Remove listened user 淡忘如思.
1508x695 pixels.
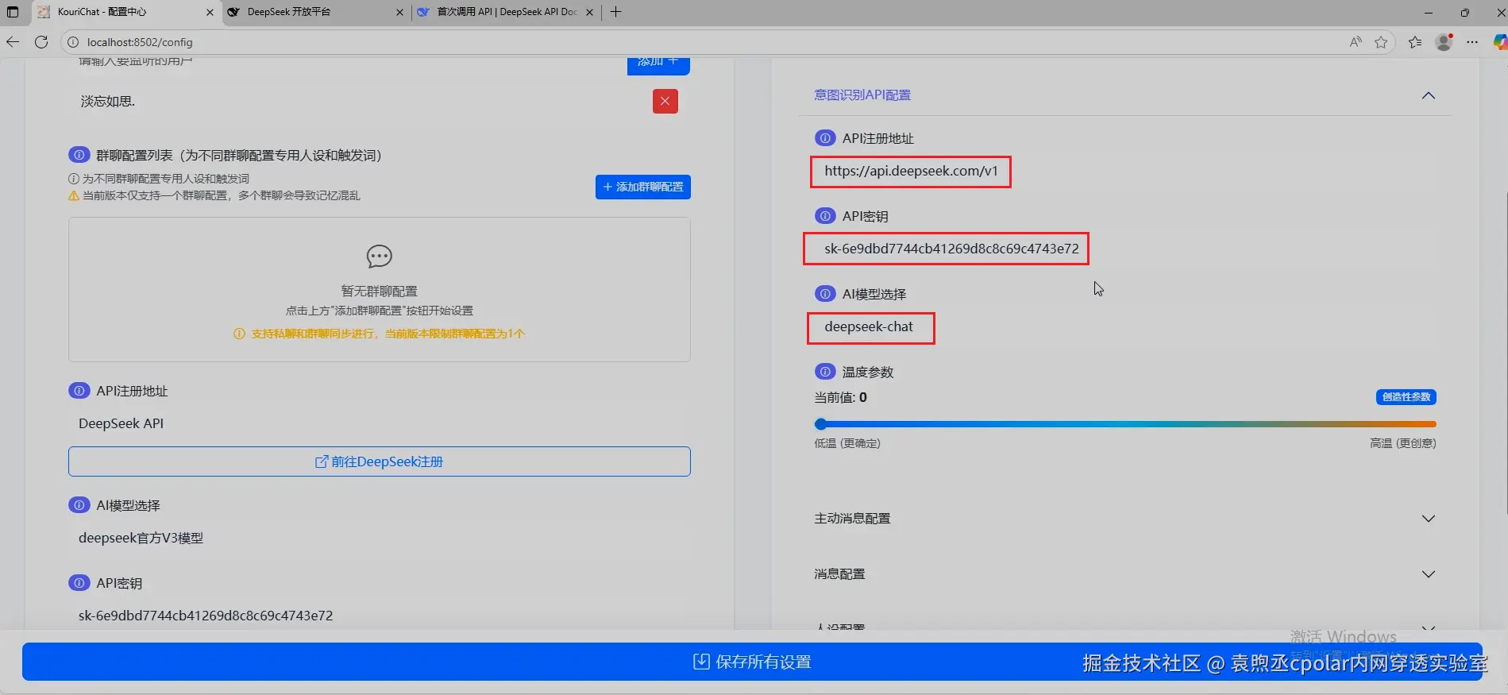coord(665,101)
